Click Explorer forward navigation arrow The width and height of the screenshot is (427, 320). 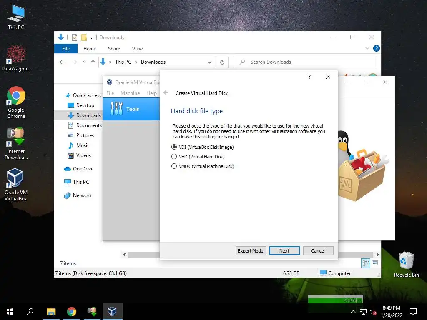74,62
